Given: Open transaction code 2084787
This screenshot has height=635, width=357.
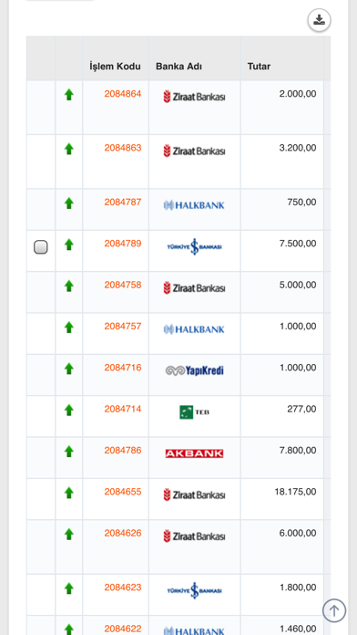Looking at the screenshot, I should tap(123, 202).
